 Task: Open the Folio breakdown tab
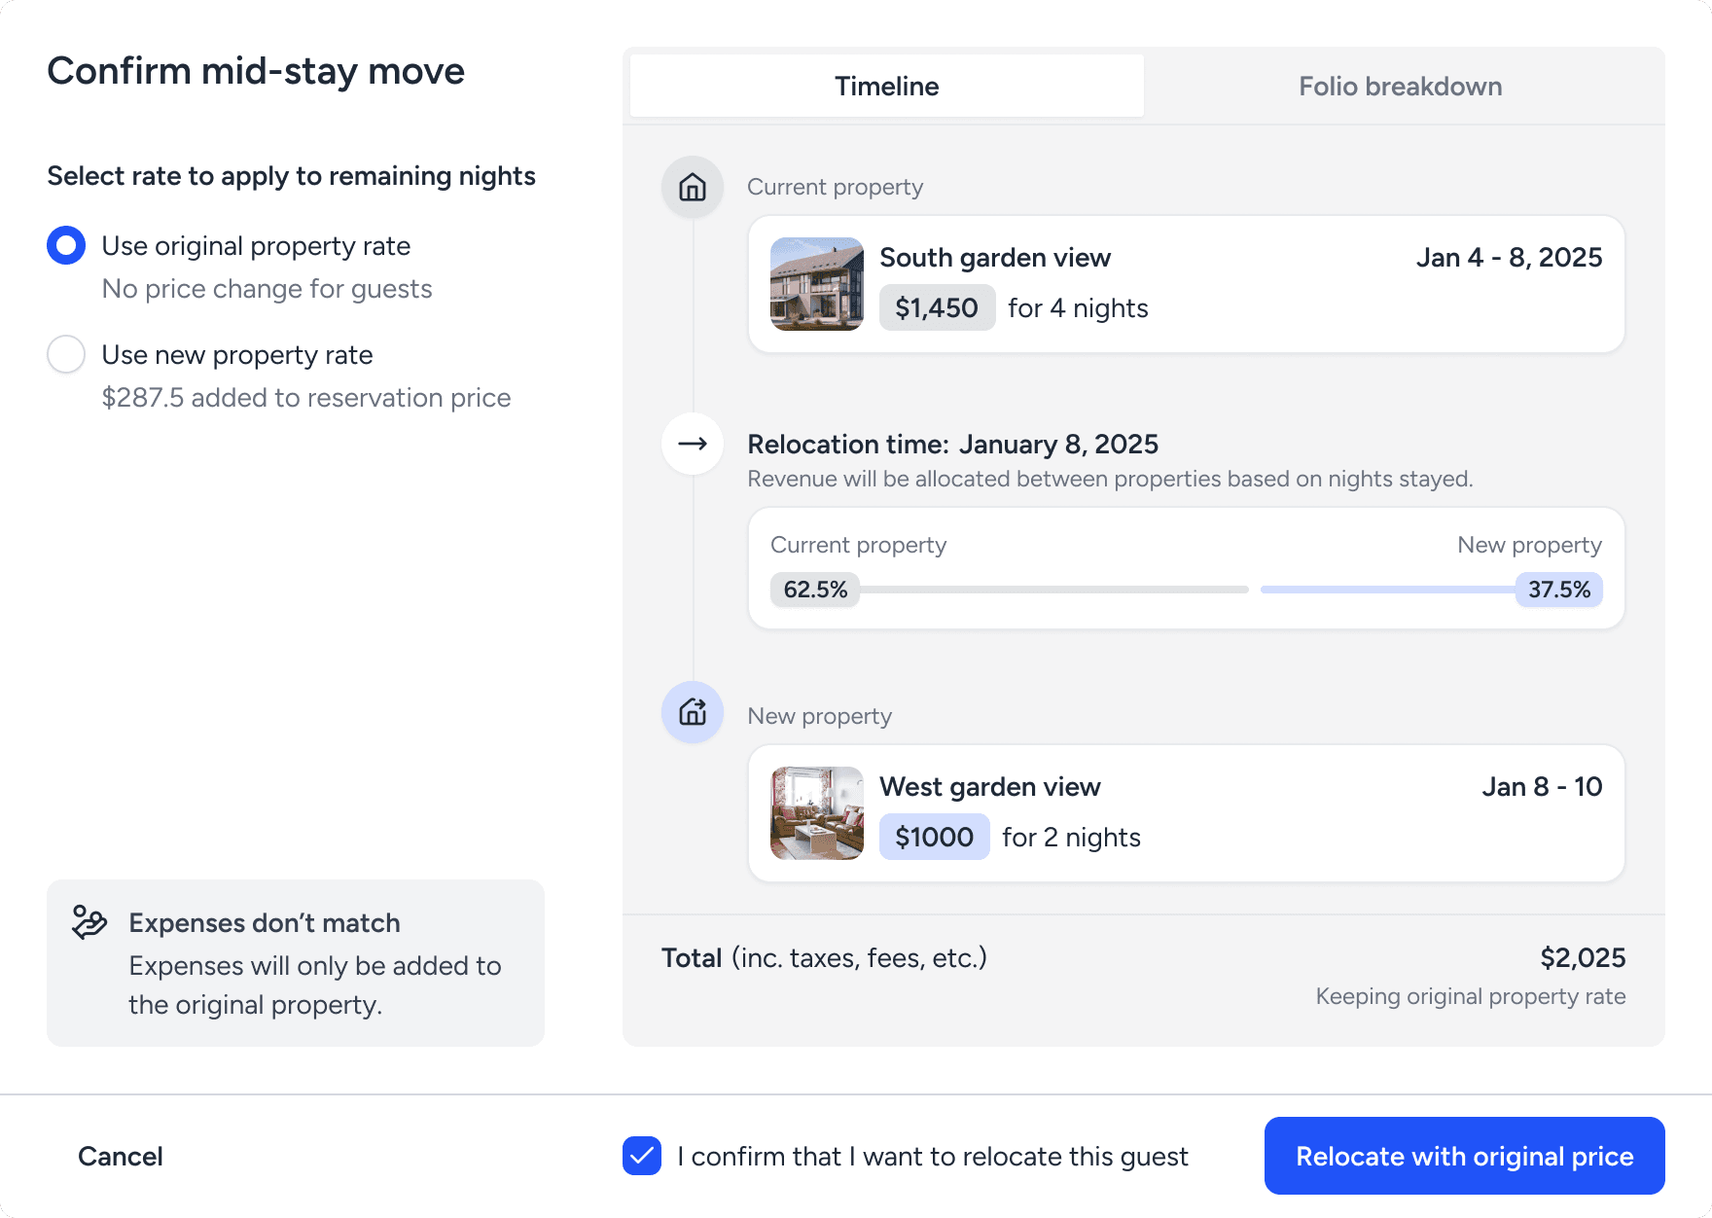(1401, 86)
